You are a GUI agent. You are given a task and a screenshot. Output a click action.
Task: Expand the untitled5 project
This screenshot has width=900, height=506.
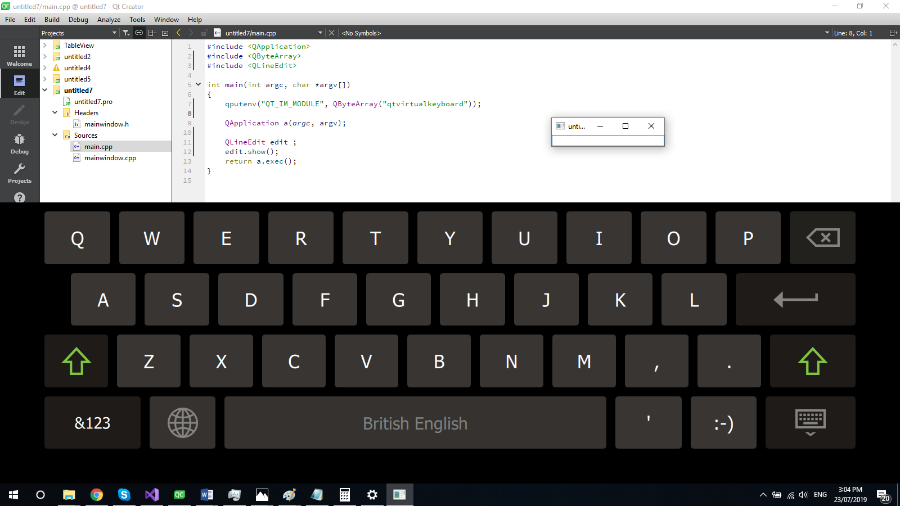coord(45,79)
